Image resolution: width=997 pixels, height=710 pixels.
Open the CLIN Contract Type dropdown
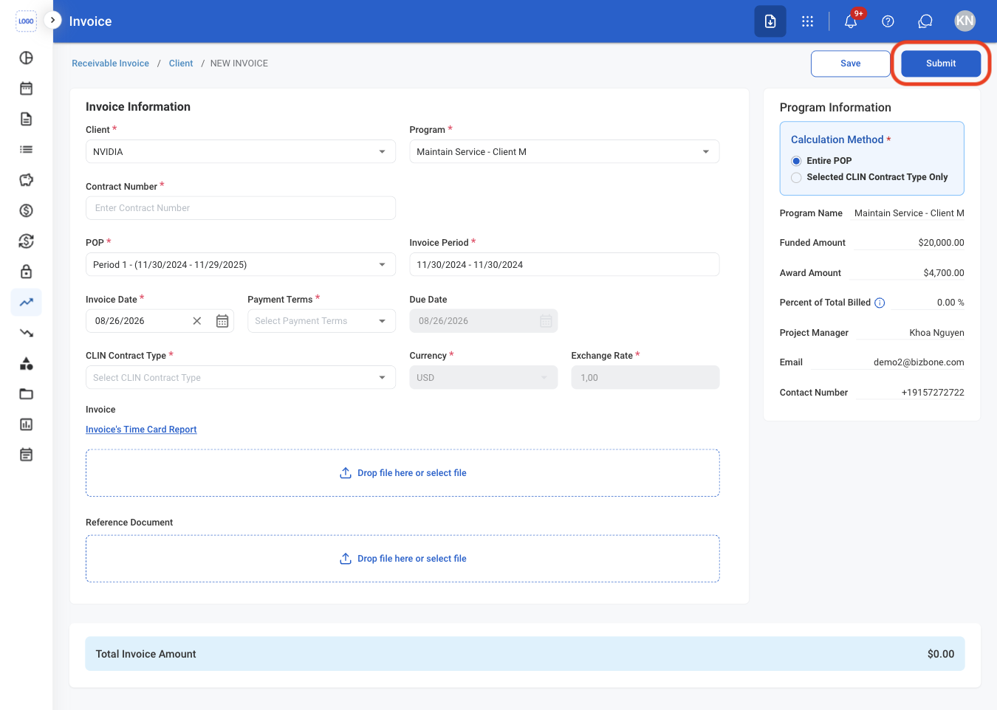tap(241, 378)
